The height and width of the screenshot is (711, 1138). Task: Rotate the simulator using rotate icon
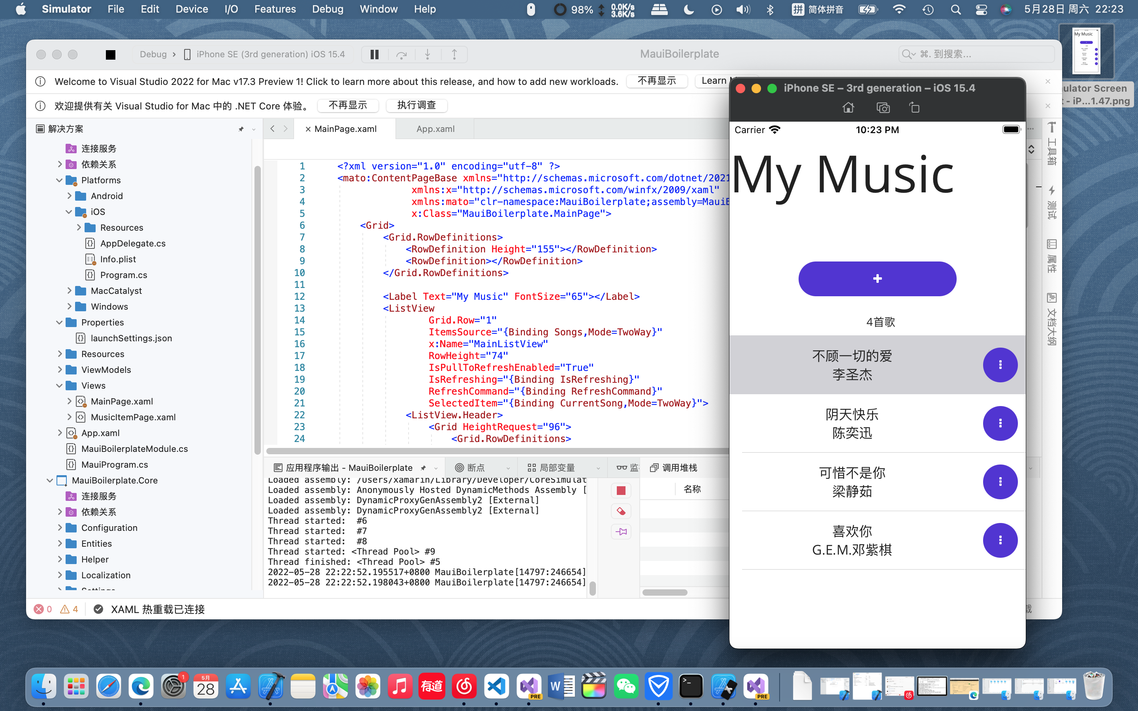coord(914,108)
